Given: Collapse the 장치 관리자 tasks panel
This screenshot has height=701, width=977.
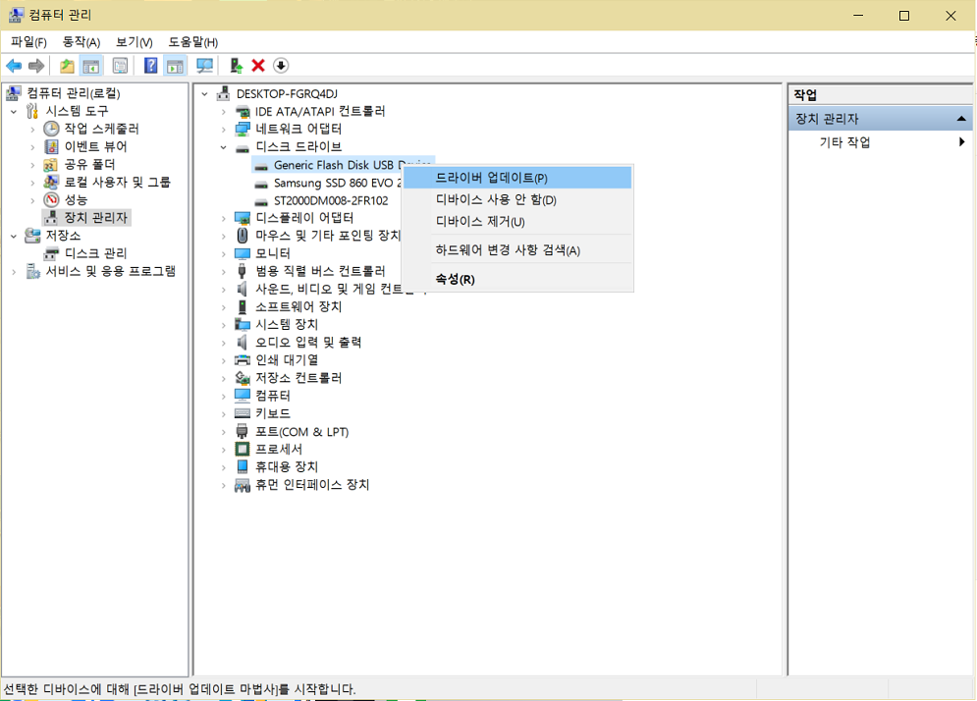Looking at the screenshot, I should click(x=959, y=117).
